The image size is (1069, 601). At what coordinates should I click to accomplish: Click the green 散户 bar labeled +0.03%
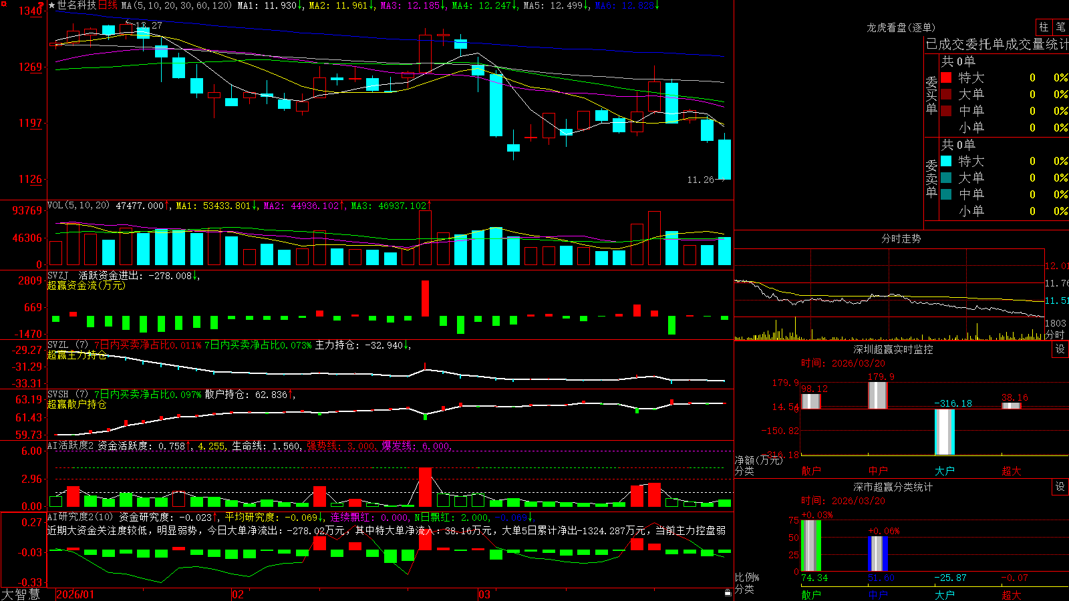[811, 546]
